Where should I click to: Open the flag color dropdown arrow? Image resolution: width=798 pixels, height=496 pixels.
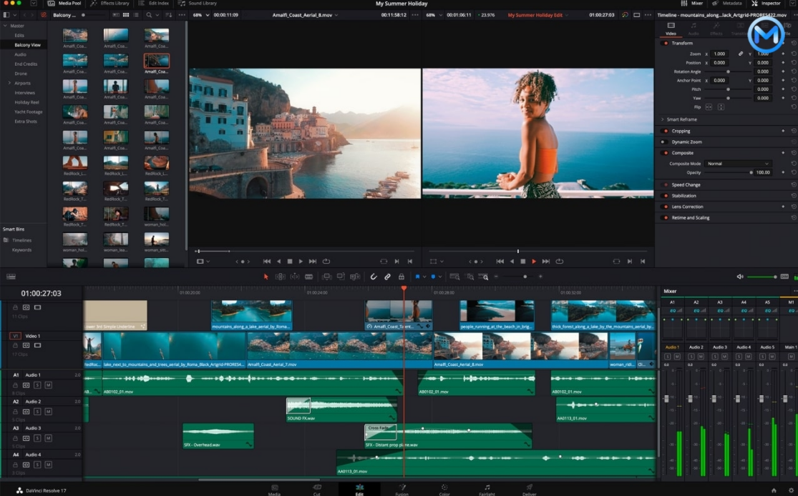424,277
